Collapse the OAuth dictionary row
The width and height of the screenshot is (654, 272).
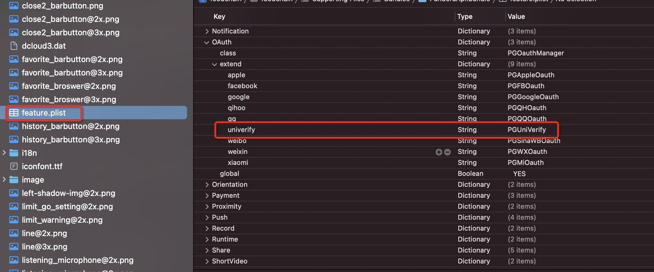click(207, 42)
